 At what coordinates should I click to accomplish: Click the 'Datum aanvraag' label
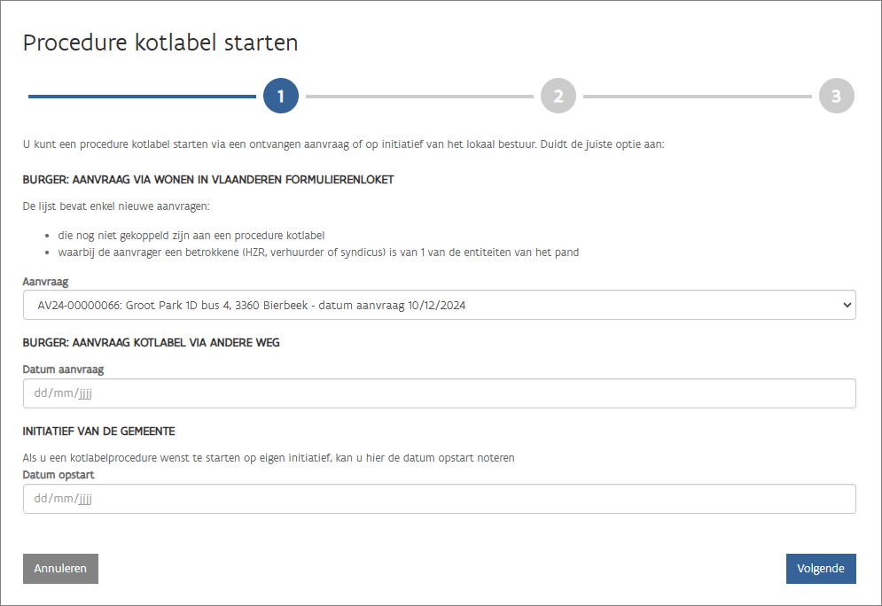pos(64,369)
